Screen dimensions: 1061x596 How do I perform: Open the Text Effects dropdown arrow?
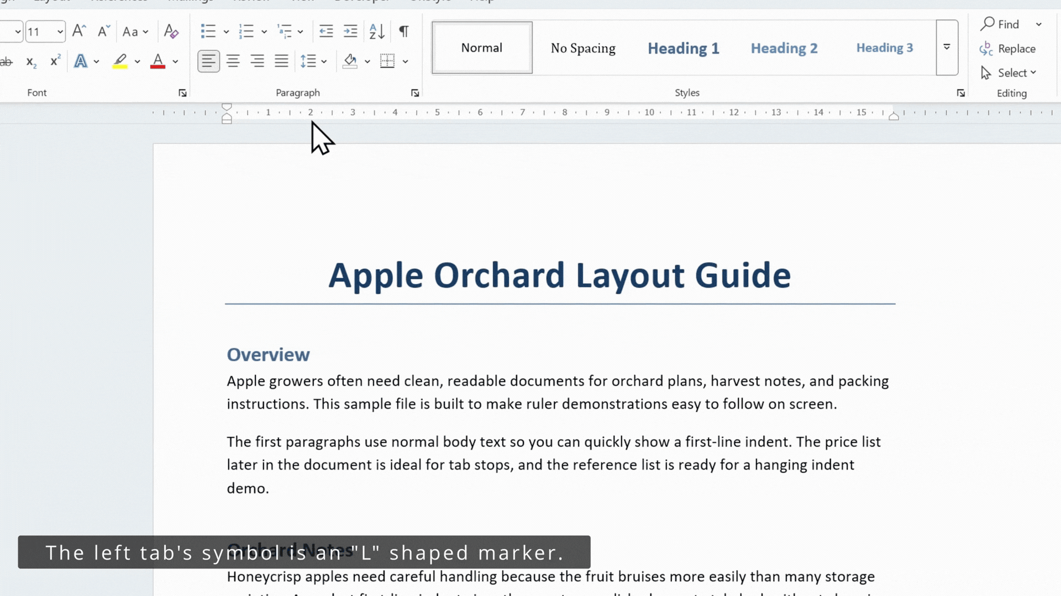pos(96,61)
